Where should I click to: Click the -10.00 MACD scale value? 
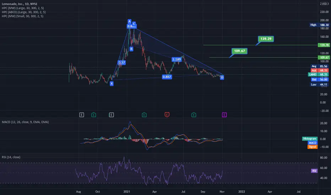pos(324,147)
